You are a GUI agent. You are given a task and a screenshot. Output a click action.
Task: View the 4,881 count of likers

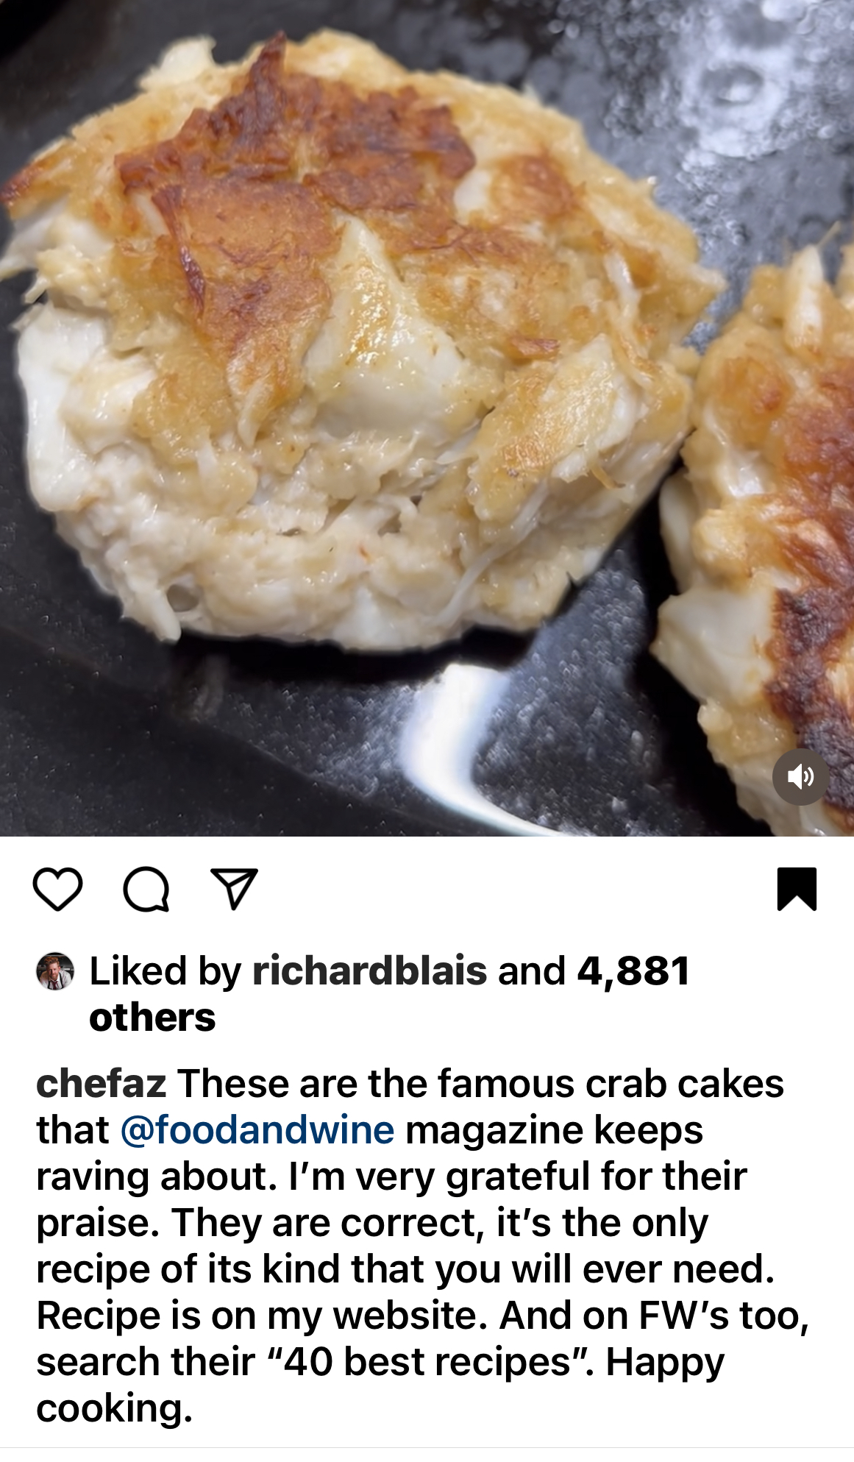point(633,970)
